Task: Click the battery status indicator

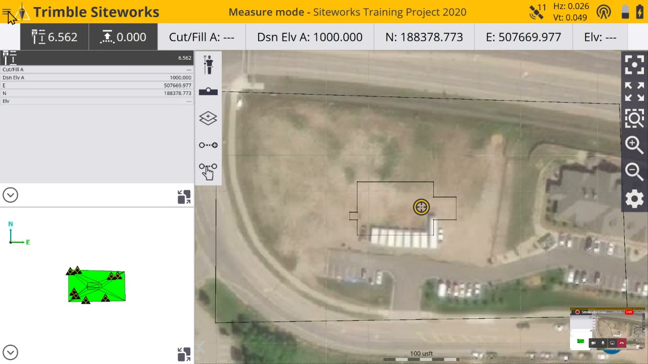Action: (625, 11)
